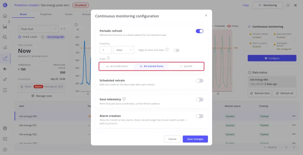The image size is (303, 155).
Task: Open more options for site-energy-006 row
Action: (x=294, y=116)
